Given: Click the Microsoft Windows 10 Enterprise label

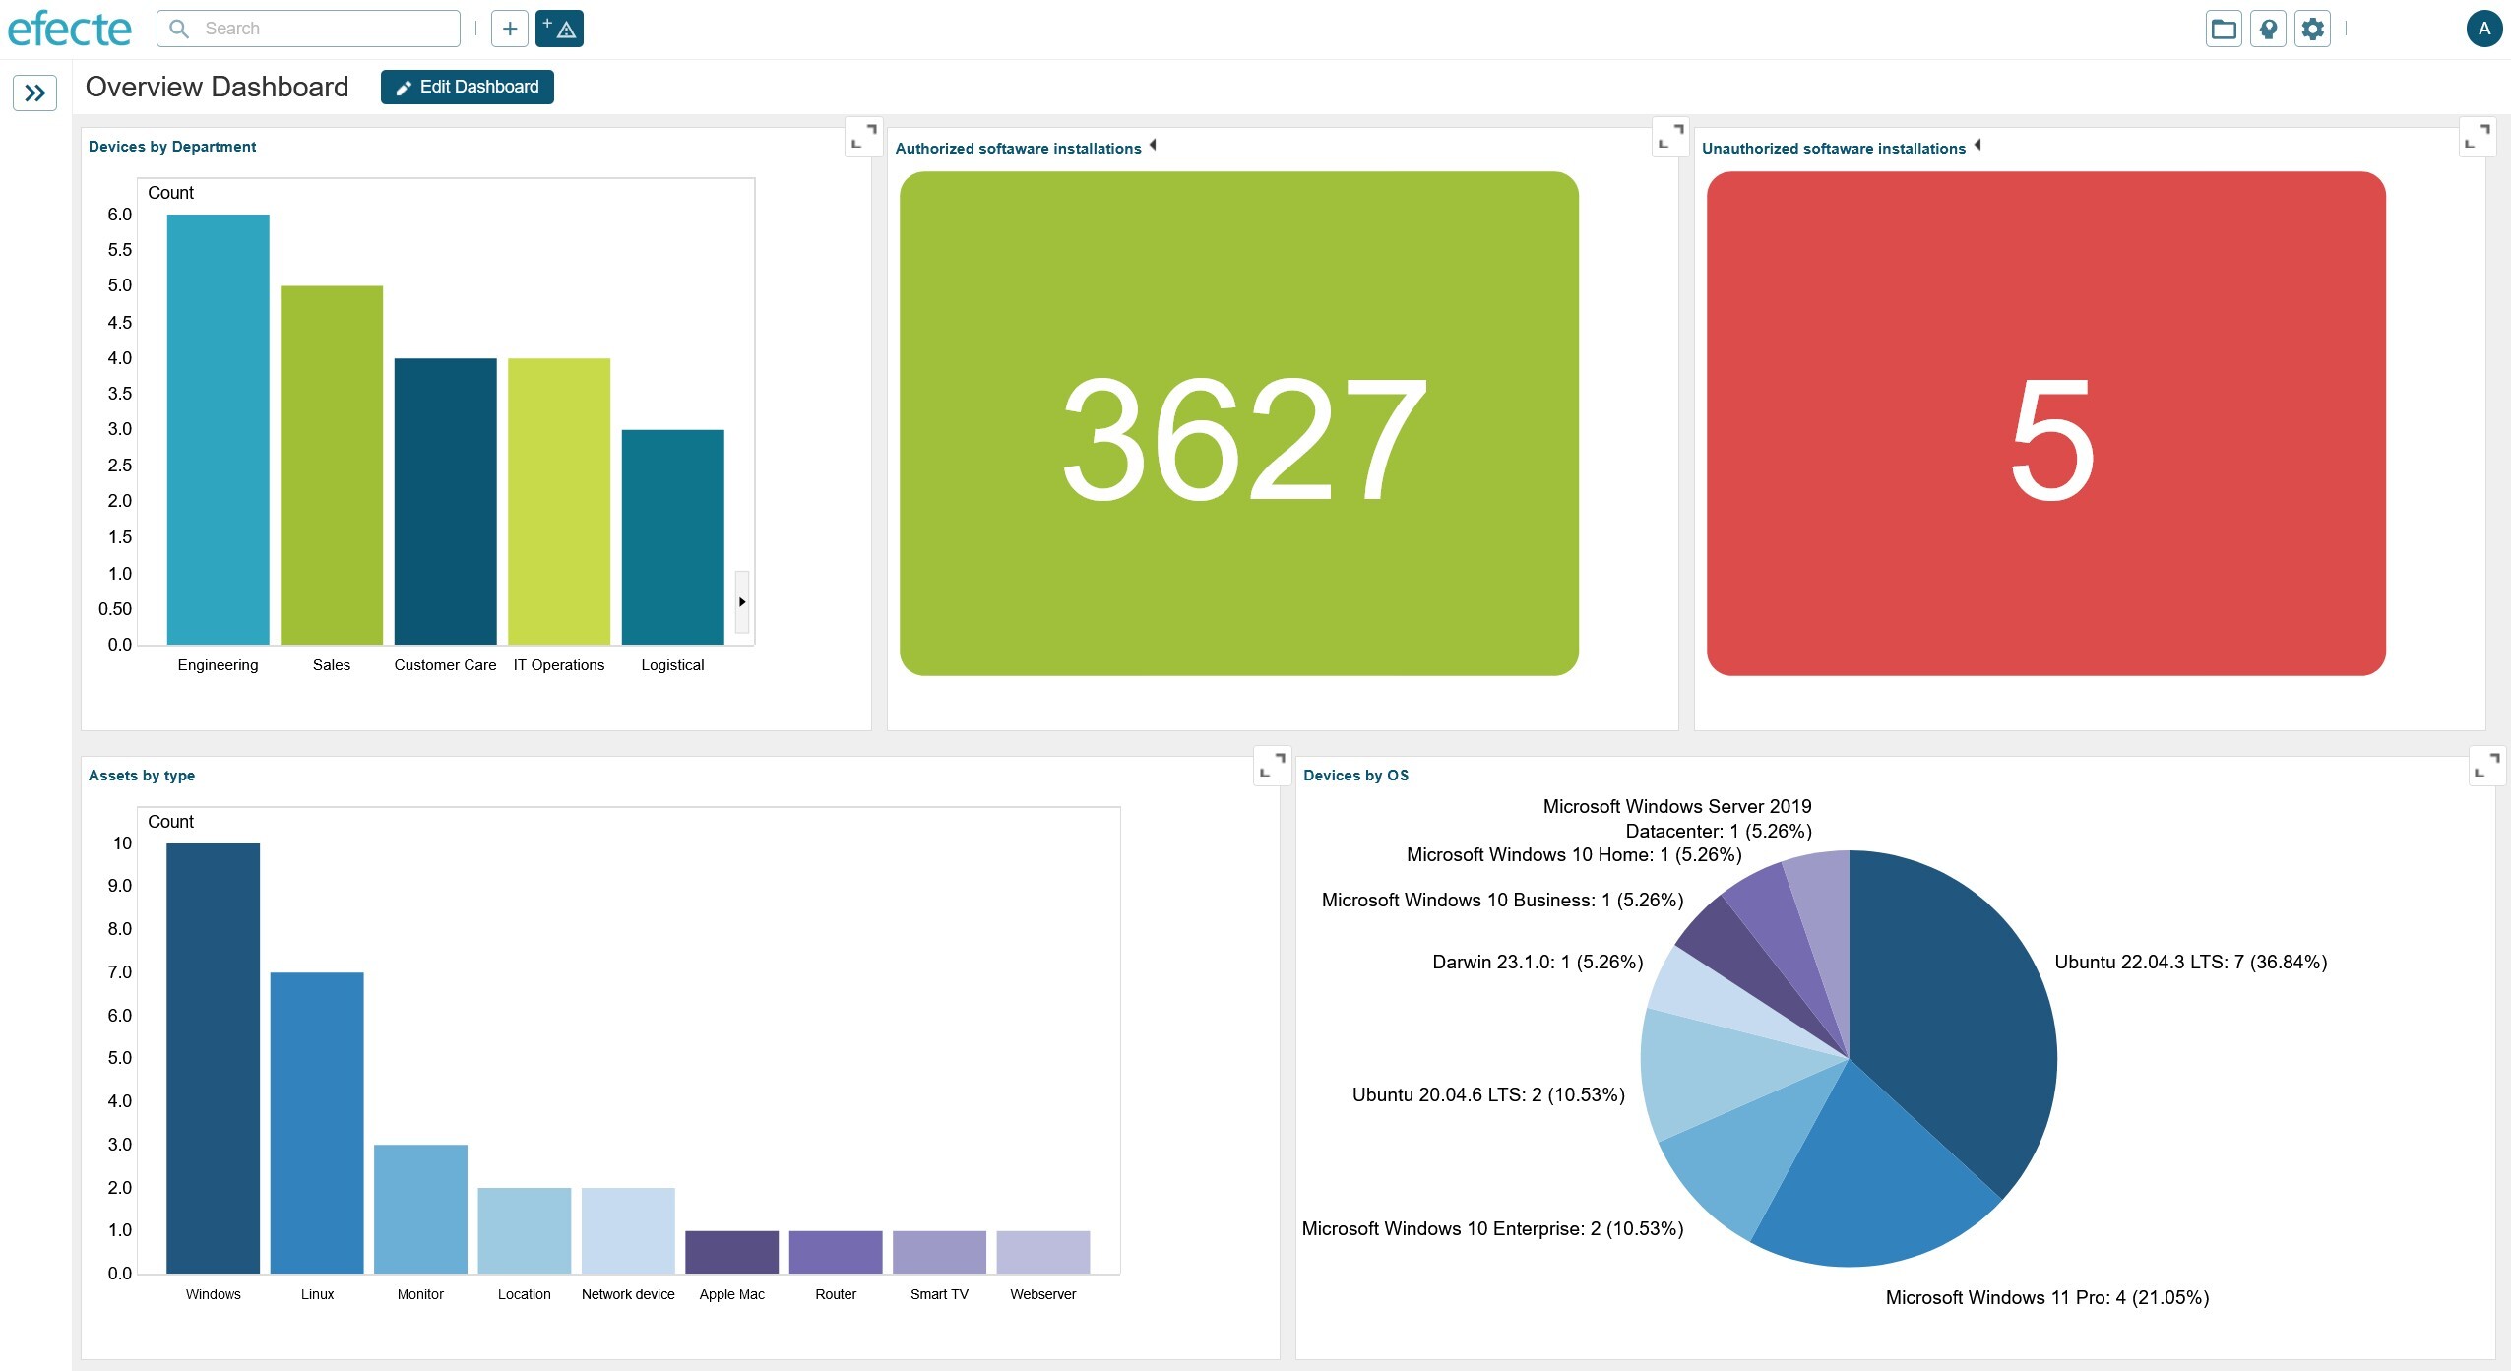Looking at the screenshot, I should (x=1492, y=1228).
